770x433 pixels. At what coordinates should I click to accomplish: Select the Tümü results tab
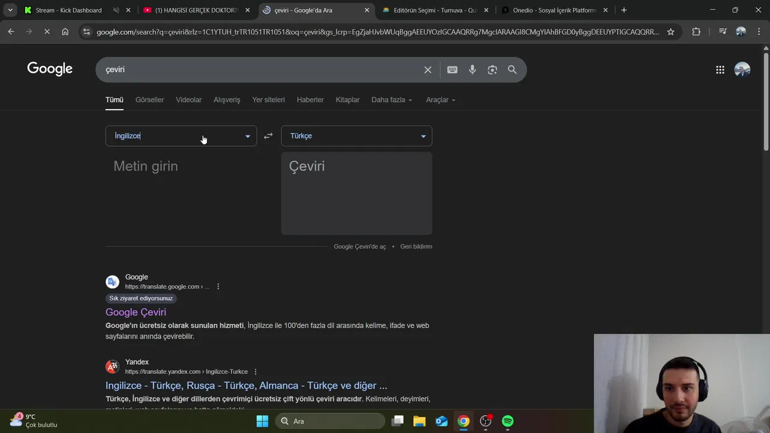click(114, 100)
